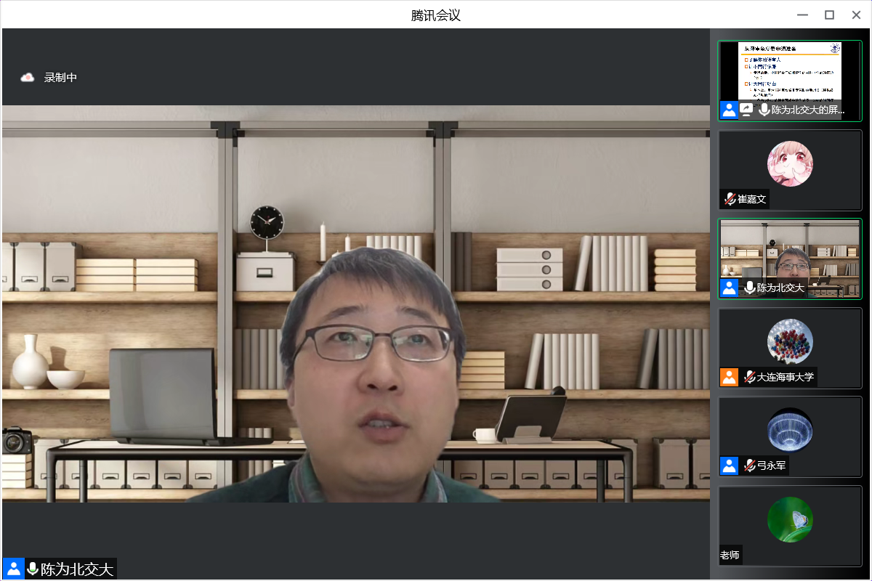Click the blue user icon for 弓永军

point(729,466)
